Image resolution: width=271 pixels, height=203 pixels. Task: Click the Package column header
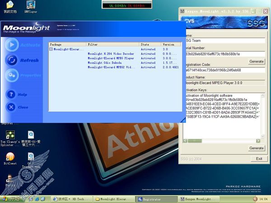pos(67,44)
